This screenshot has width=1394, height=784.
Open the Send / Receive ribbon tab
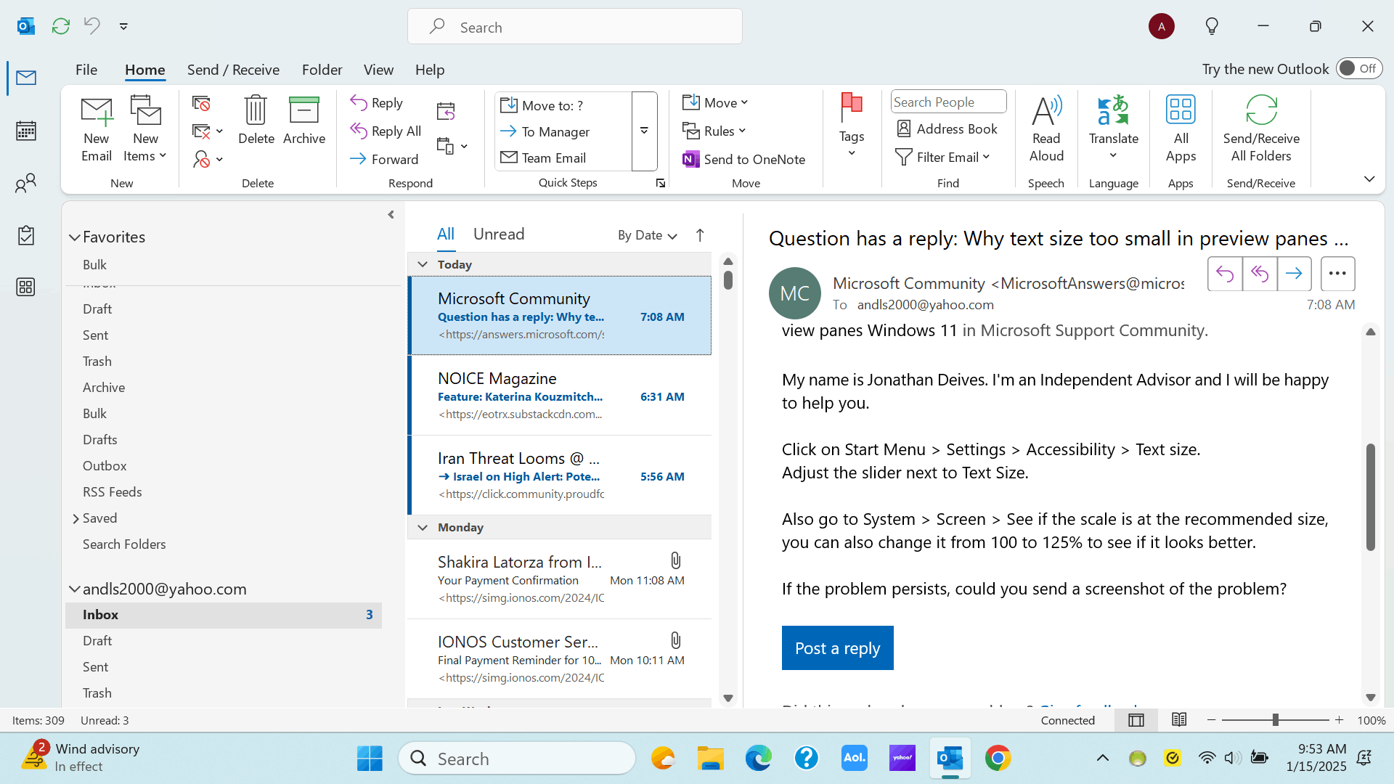[233, 70]
